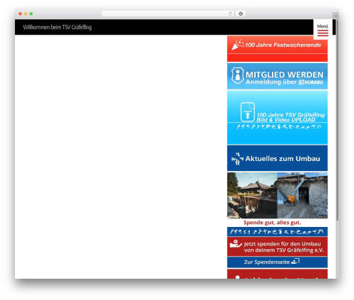This screenshot has height=300, width=354.
Task: Open 'Aktuelles zum Umbau' banner
Action: (x=278, y=158)
